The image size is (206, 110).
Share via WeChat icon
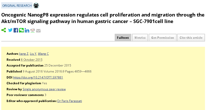[x=21, y=30]
